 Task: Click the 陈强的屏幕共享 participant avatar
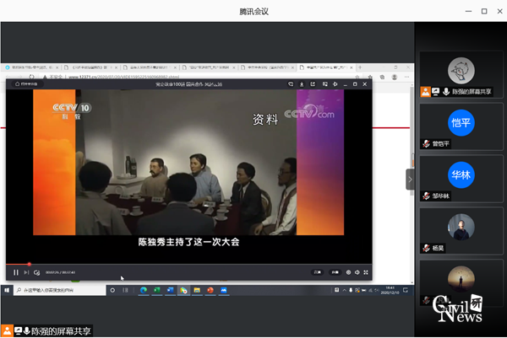(x=460, y=71)
